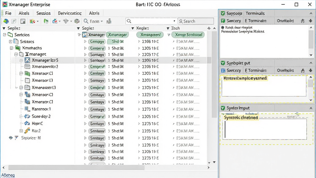The width and height of the screenshot is (316, 178).
Task: Close the Syntar Imput panel
Action: coord(311,108)
